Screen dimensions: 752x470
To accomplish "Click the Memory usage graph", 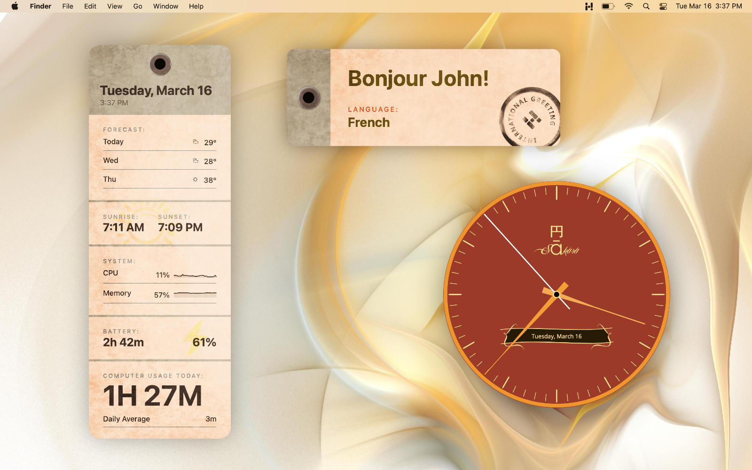I will 195,294.
